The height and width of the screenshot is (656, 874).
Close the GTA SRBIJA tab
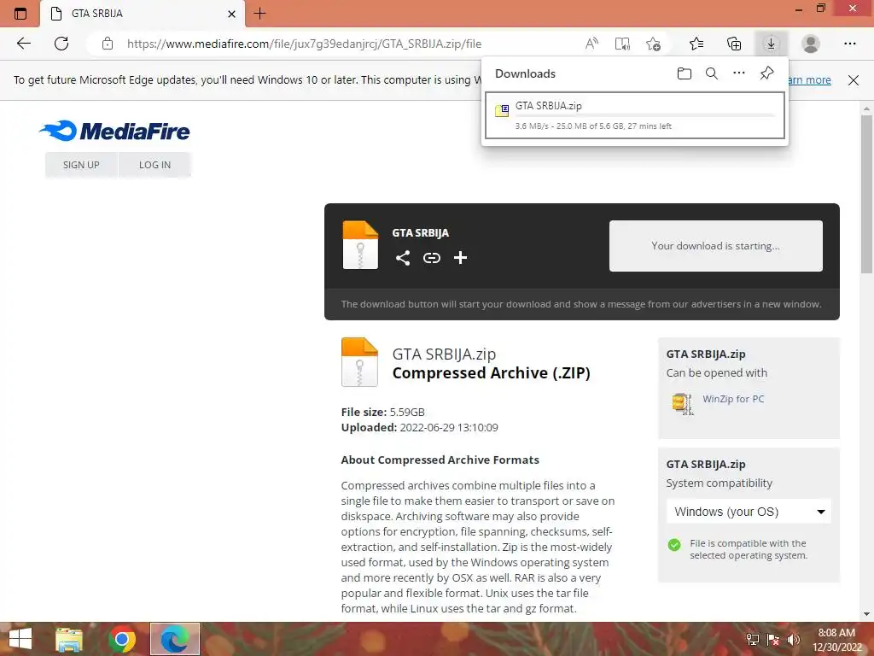pyautogui.click(x=232, y=14)
